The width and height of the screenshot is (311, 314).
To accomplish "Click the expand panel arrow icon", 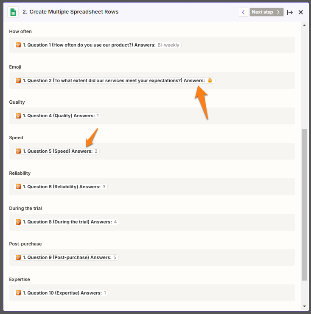I will tap(290, 12).
